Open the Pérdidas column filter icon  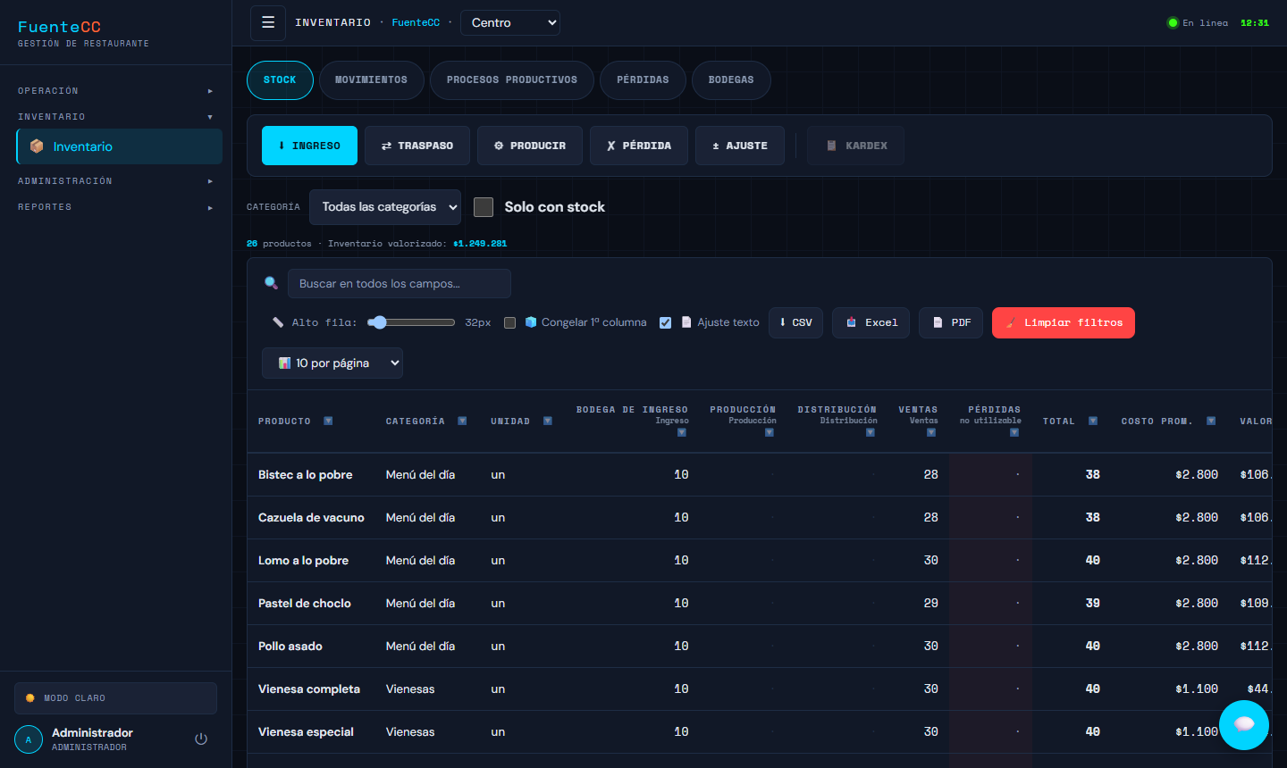point(1014,432)
